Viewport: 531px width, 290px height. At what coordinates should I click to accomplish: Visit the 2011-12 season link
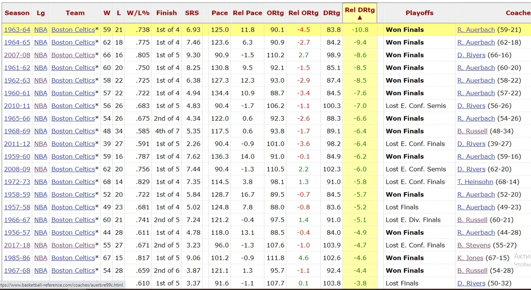tap(17, 144)
